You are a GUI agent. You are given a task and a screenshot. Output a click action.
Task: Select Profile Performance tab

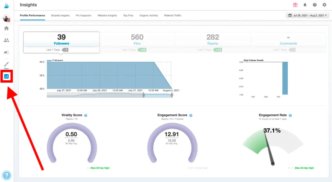pyautogui.click(x=32, y=16)
